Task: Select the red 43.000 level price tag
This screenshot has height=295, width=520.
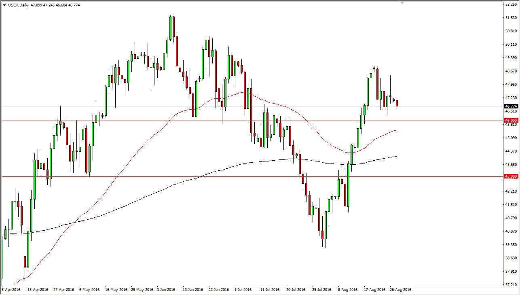Action: pos(511,176)
